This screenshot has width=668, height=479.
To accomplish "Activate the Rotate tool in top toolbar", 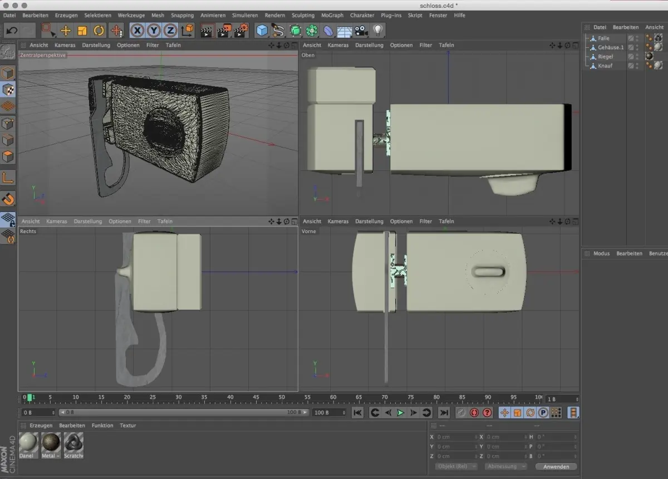I will pyautogui.click(x=99, y=31).
